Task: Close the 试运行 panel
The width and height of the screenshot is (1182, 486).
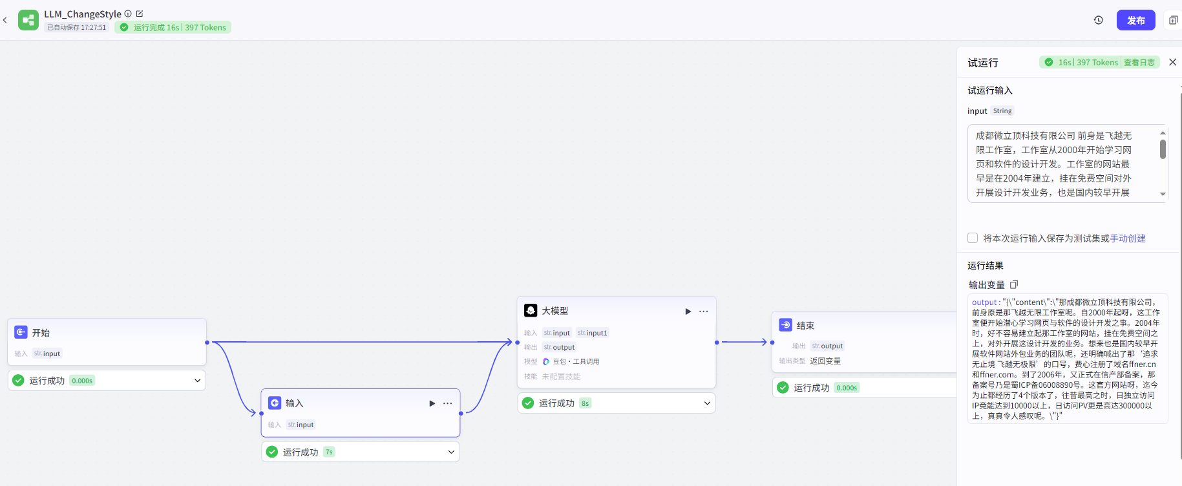Action: [x=1172, y=62]
